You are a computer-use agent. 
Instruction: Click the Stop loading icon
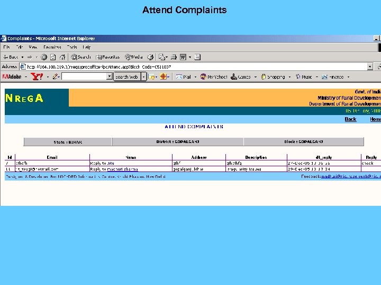point(44,57)
